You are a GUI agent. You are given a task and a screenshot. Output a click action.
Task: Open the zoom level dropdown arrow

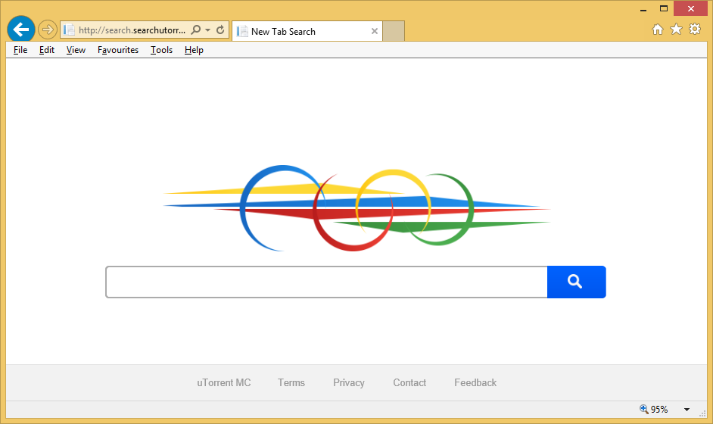(687, 410)
